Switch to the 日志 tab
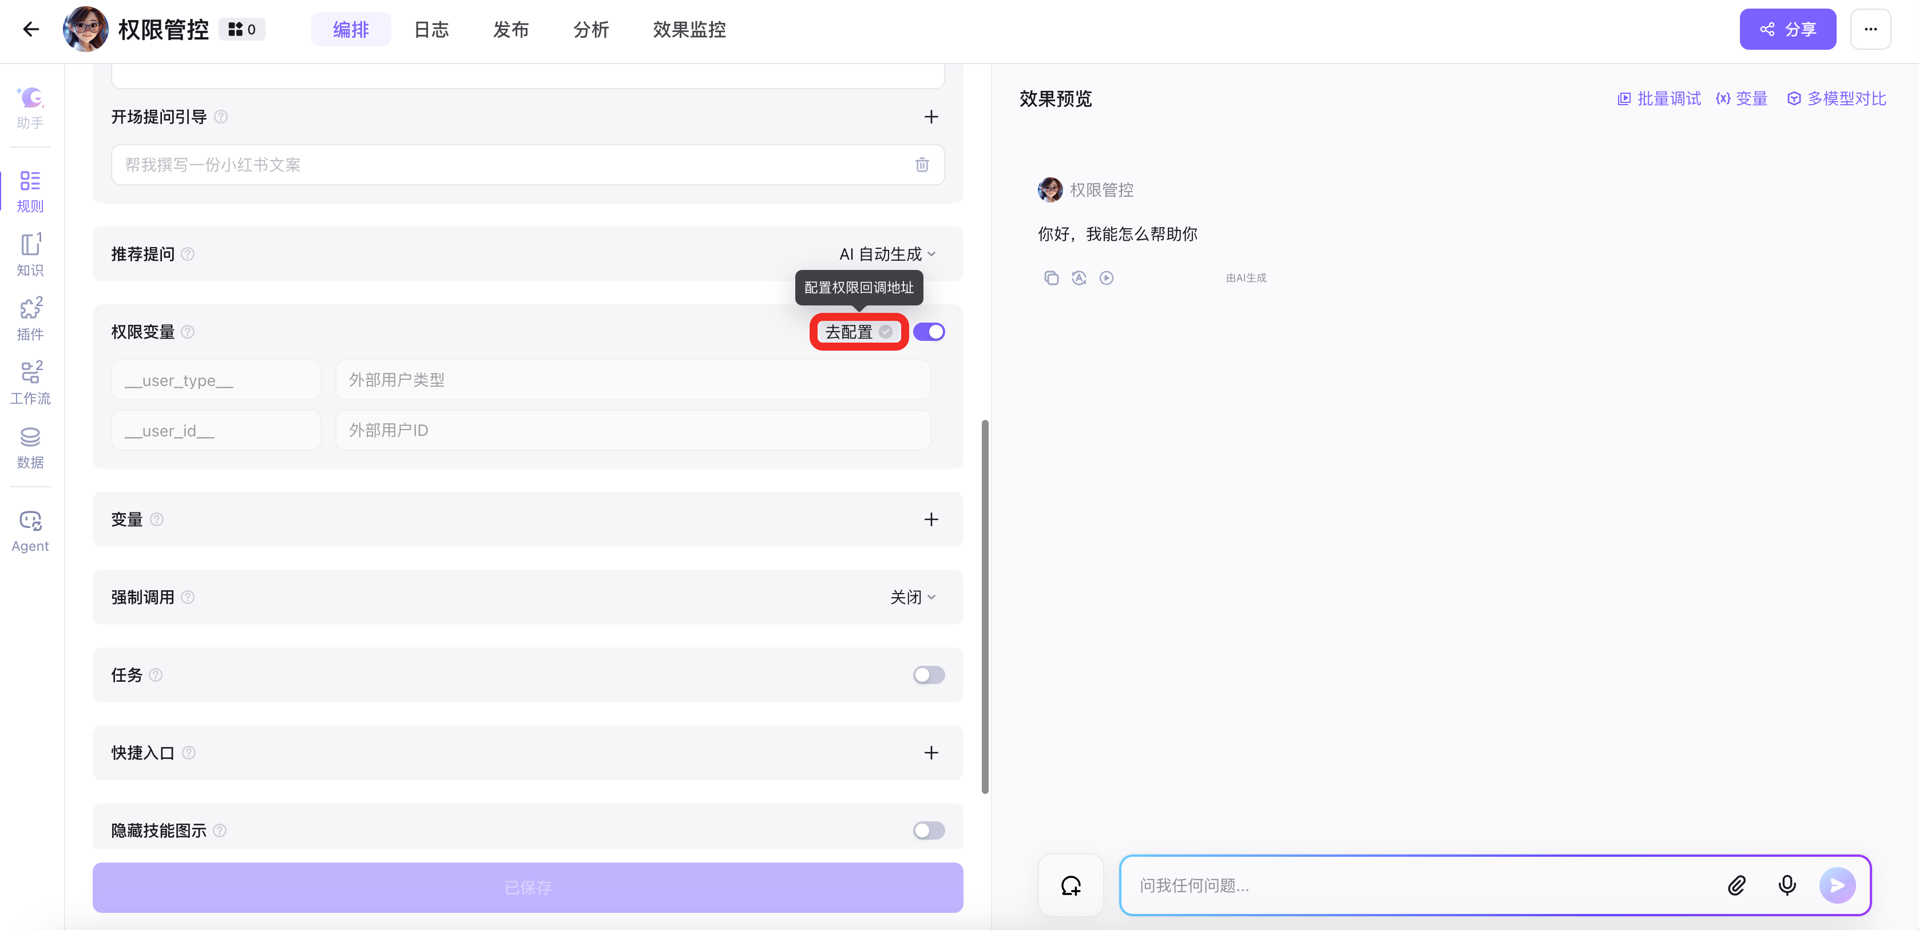This screenshot has height=930, width=1919. pos(431,29)
